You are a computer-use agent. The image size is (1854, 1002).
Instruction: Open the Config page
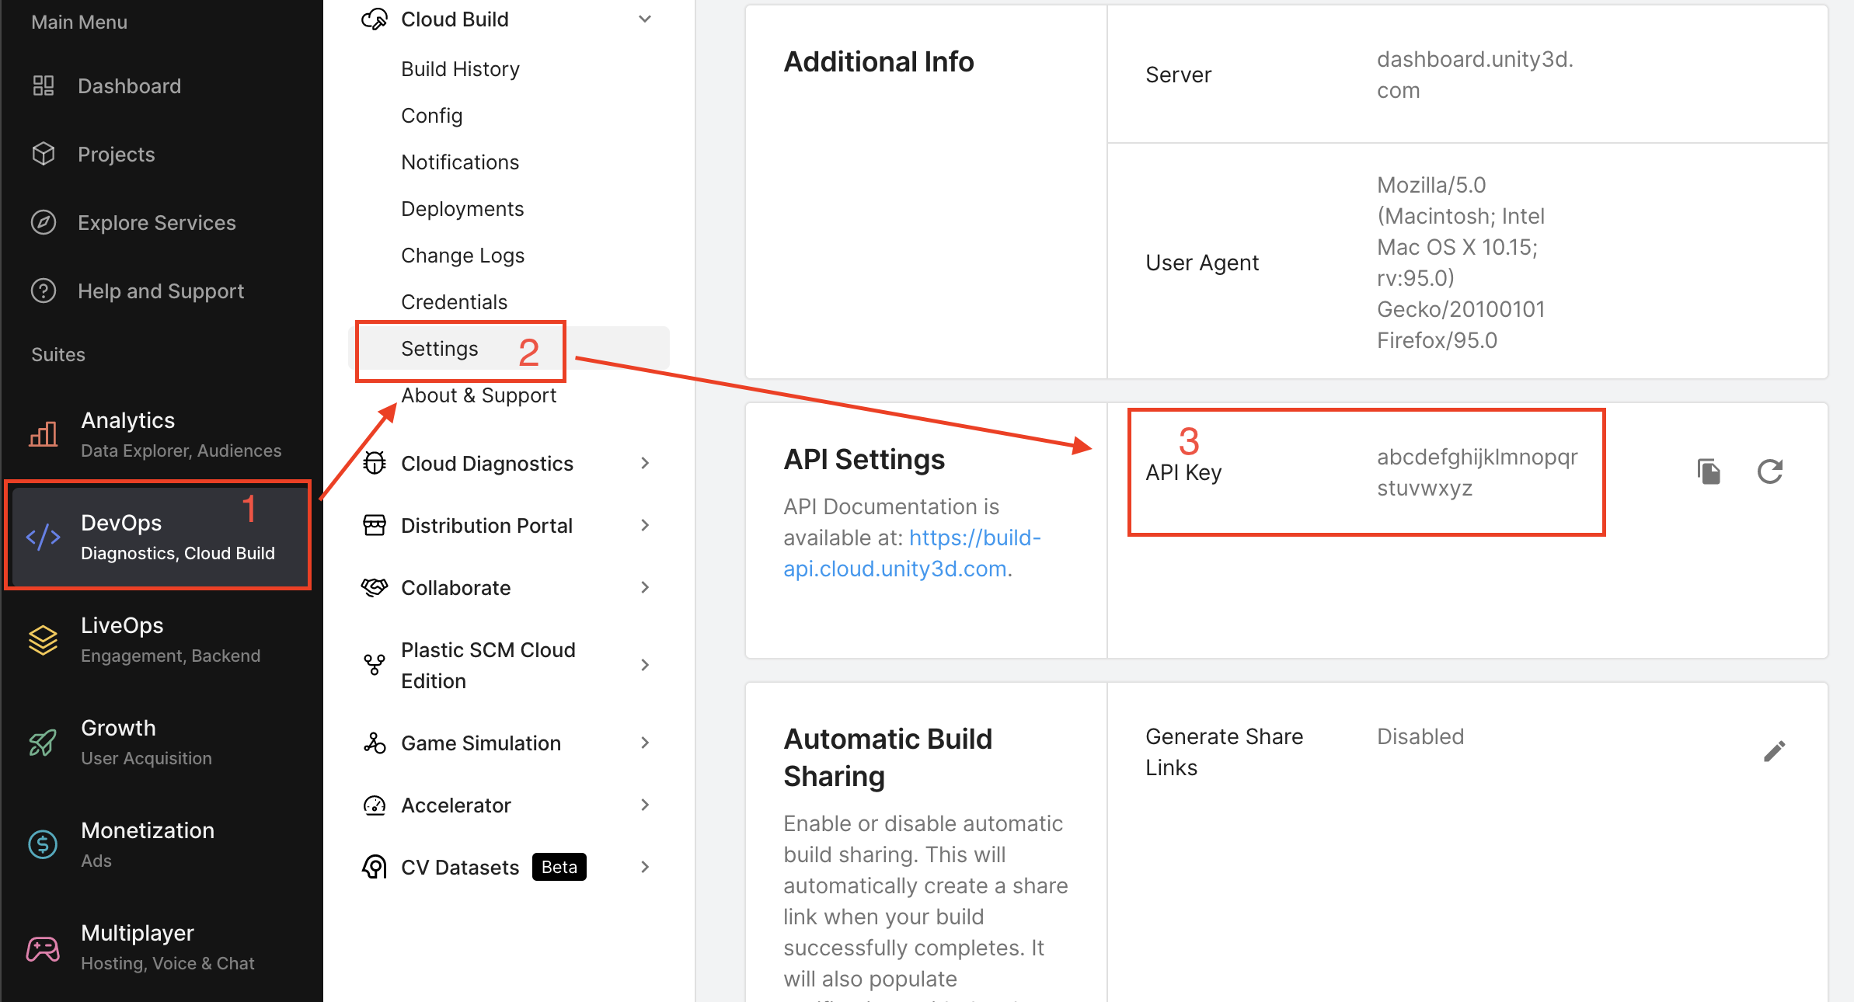[x=432, y=116]
